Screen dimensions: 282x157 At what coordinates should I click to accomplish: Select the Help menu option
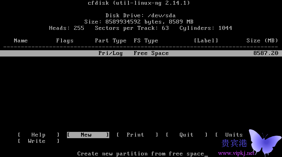point(38,135)
